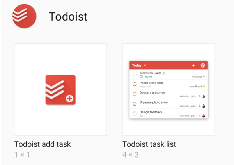The height and width of the screenshot is (165, 234).
Task: Click the 1 × 1 size text
Action: 22,155
